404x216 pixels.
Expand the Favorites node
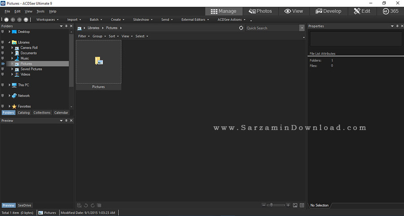click(x=9, y=106)
